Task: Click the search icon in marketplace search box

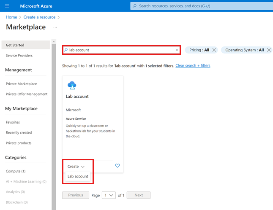Action: pyautogui.click(x=66, y=50)
